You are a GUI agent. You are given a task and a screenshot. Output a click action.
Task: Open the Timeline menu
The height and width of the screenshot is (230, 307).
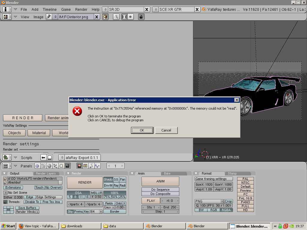point(49,9)
